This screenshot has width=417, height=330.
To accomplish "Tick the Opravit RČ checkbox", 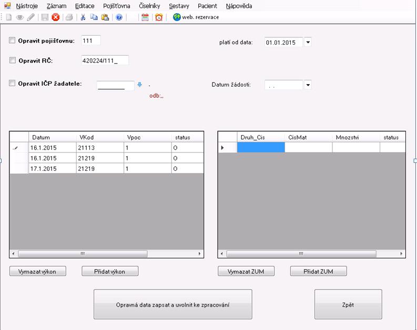I will coord(13,60).
